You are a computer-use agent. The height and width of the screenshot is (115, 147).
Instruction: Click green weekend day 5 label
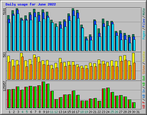(27, 112)
